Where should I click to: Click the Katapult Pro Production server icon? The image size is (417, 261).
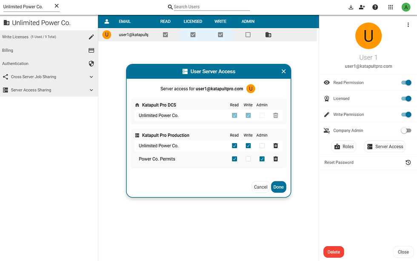tap(137, 135)
